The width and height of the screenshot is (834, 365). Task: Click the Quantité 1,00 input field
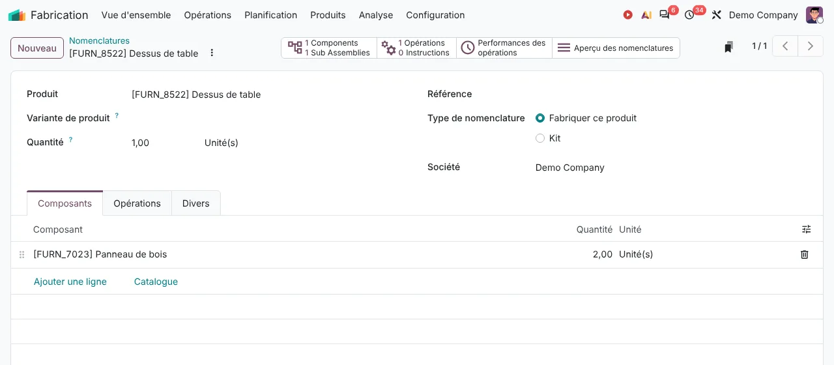pos(163,143)
